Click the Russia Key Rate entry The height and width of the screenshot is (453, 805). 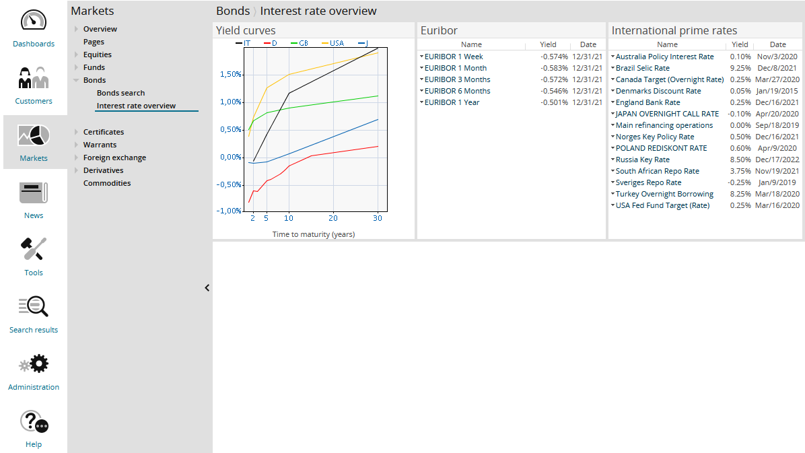(x=642, y=160)
